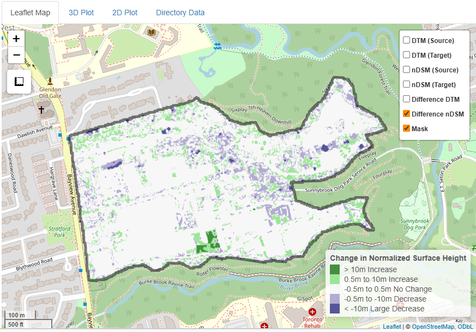Open the 2D Plot tab
Viewport: 476px width, 332px height.
(x=124, y=12)
